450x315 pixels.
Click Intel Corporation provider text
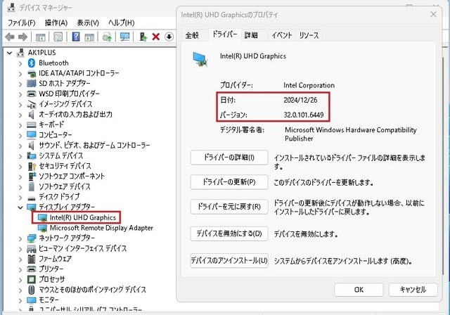(x=309, y=85)
